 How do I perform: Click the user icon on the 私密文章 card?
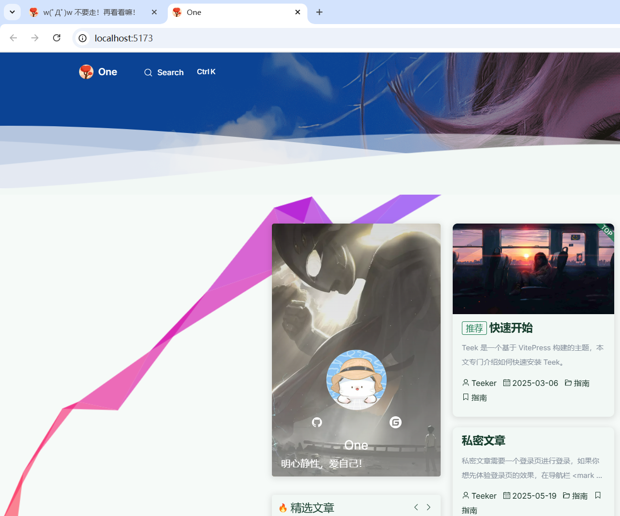(x=466, y=495)
